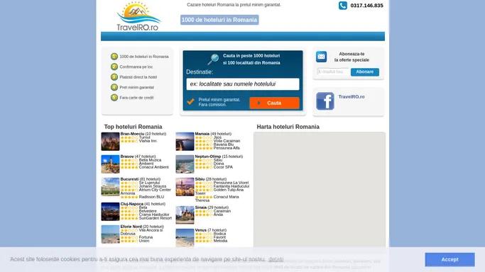Open the Sibiu destination link
This screenshot has height=272, width=485.
[x=200, y=179]
